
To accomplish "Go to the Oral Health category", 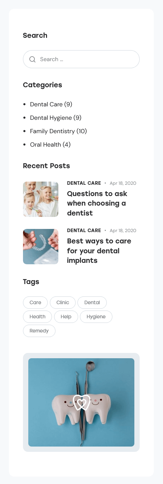I will click(x=46, y=144).
